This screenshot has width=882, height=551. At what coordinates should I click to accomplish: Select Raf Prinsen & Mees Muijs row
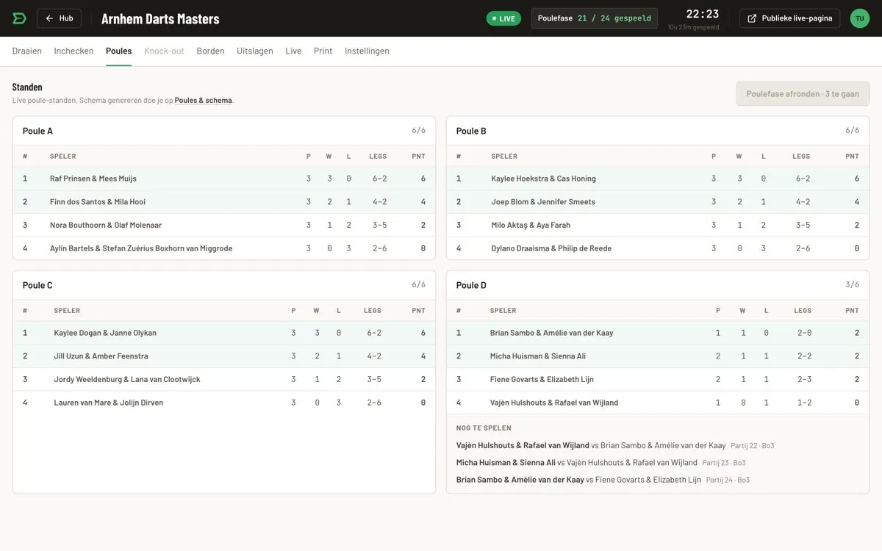click(224, 179)
